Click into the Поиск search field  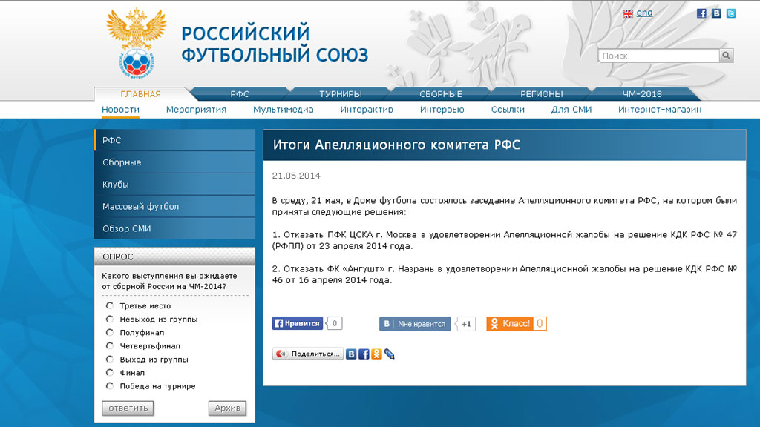coord(659,56)
